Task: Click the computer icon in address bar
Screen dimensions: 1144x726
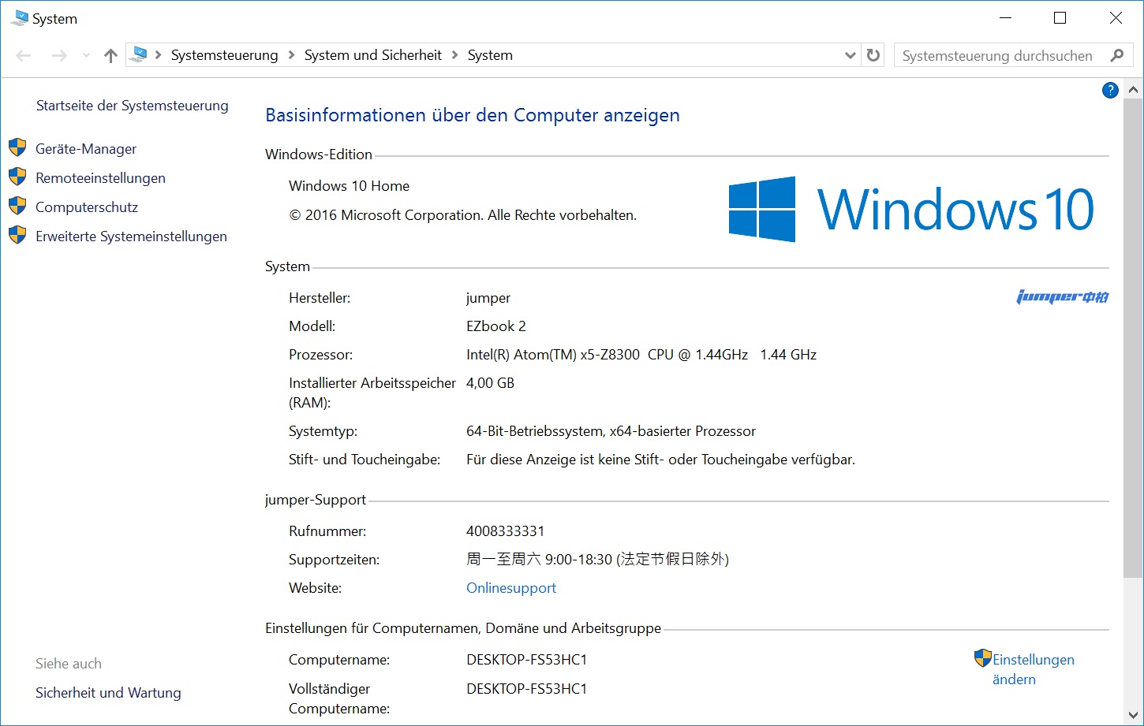Action: coord(139,54)
